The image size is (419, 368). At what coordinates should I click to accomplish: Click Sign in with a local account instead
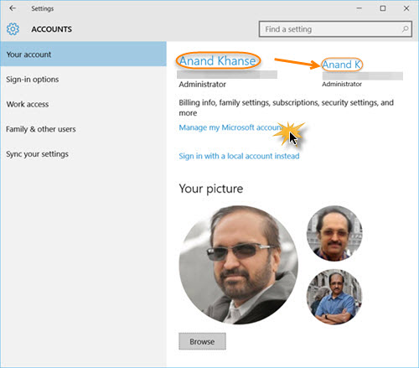[x=239, y=156]
